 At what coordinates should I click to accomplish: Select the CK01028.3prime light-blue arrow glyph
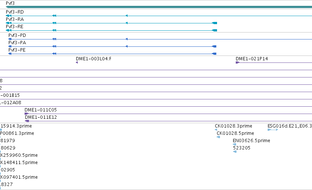(x=216, y=130)
